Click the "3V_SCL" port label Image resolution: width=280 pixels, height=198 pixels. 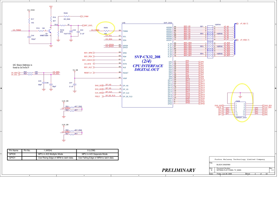[x=14, y=75]
